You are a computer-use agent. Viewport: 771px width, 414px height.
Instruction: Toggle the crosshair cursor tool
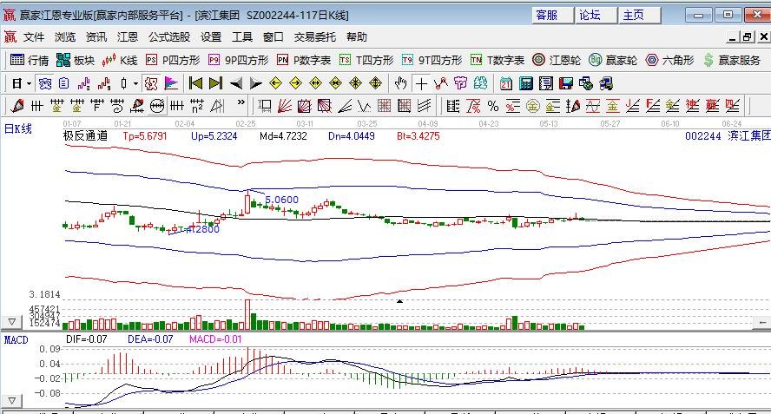tap(421, 83)
